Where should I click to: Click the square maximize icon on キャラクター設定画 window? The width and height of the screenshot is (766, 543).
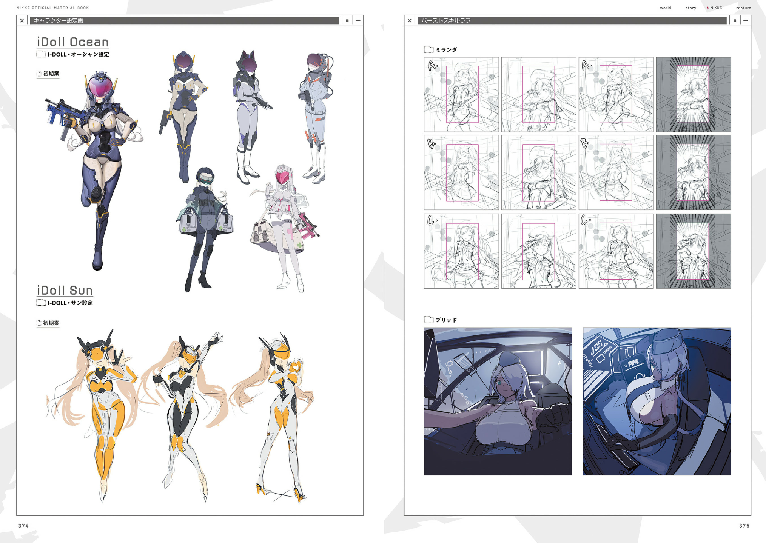(347, 21)
